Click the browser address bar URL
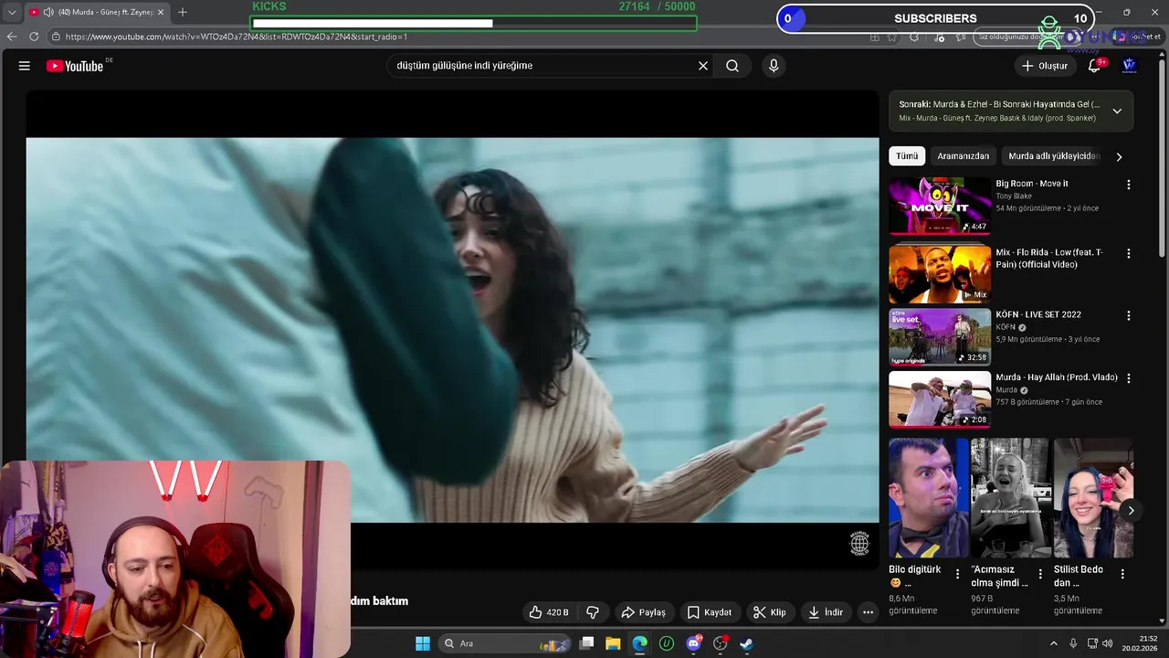Screen dimensions: 1169x658 point(237,37)
